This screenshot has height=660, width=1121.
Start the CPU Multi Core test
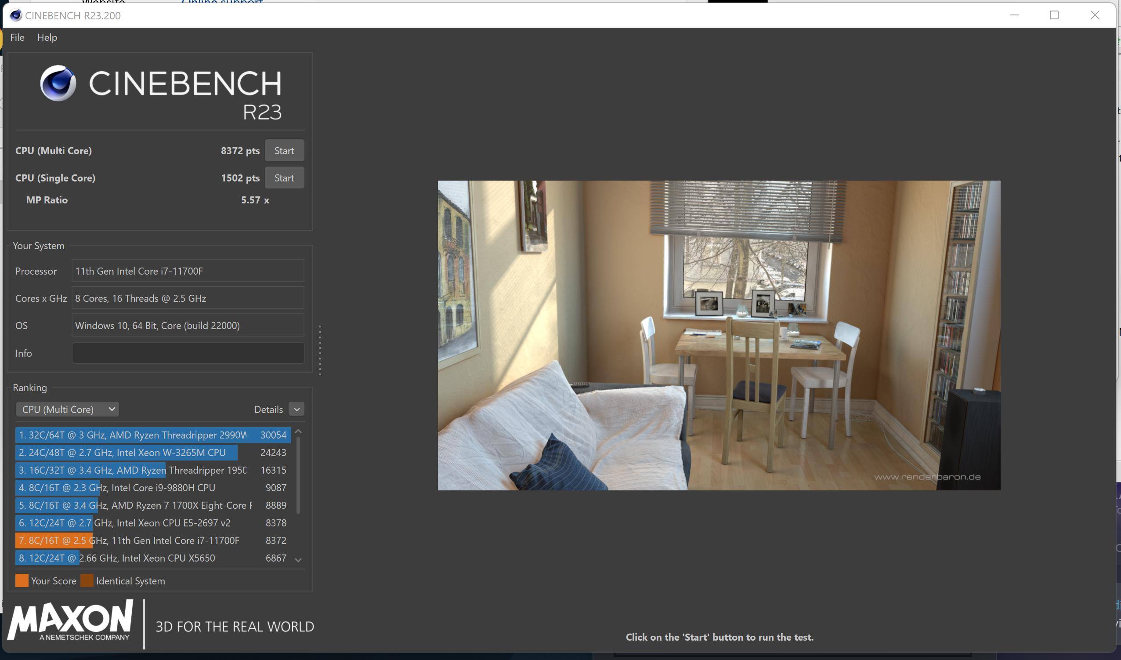[284, 150]
